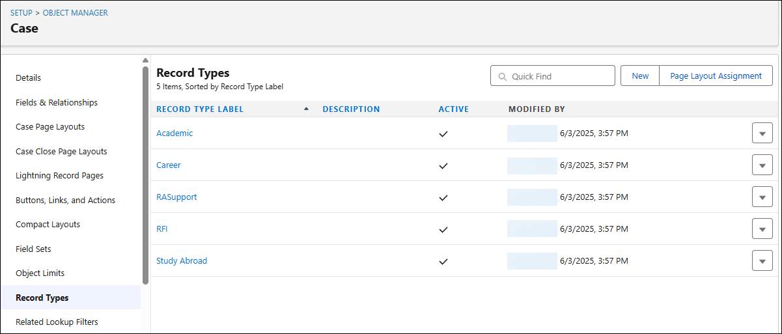Focus the Quick Find input field
Viewport: 782px width, 334px height.
coord(560,76)
